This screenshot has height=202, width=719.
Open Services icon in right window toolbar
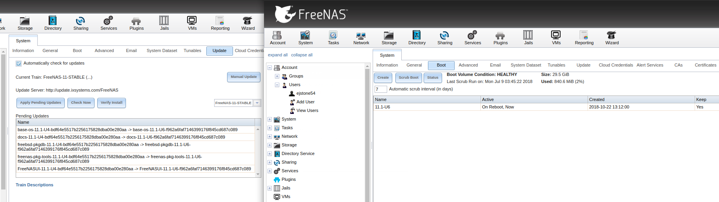click(472, 38)
